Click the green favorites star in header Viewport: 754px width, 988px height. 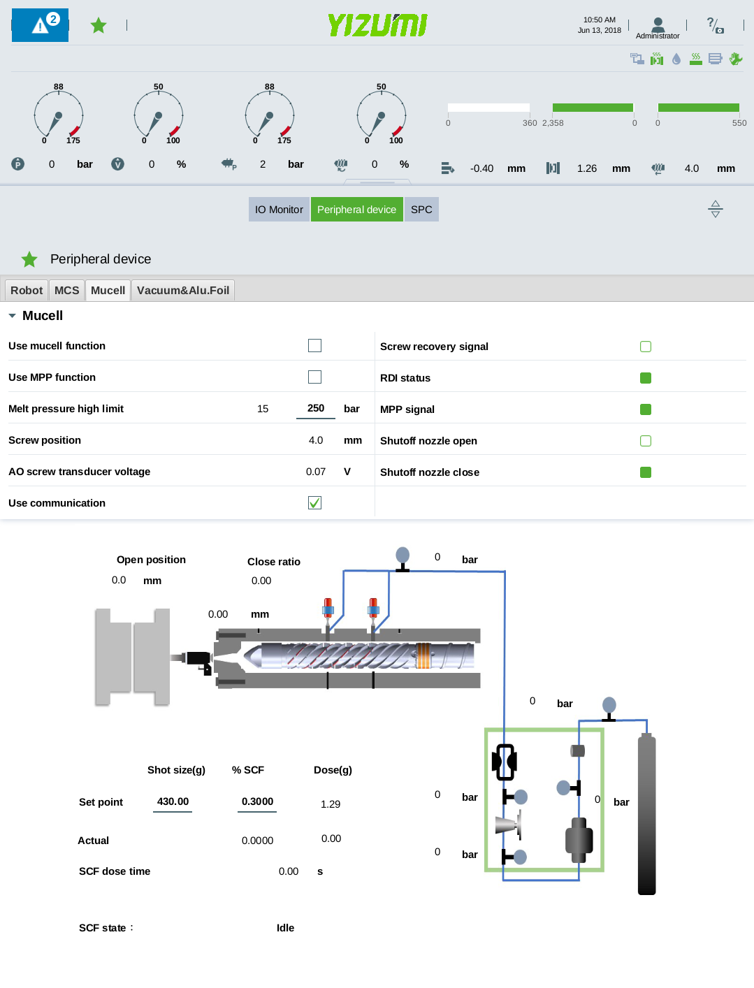point(99,26)
